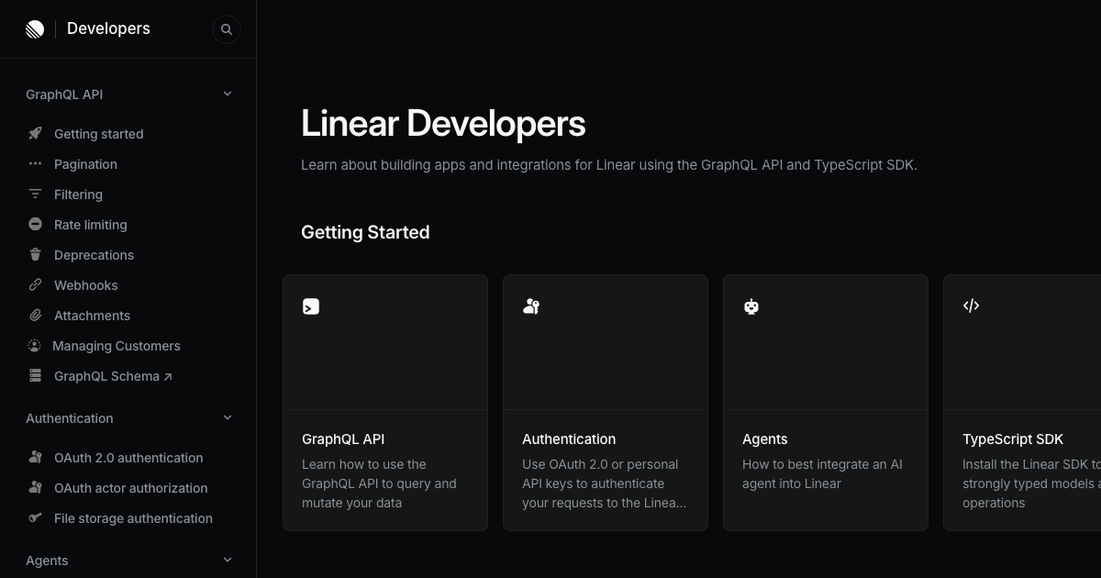Viewport: 1101px width, 578px height.
Task: Click the Linear logo in the top corner
Action: tap(35, 28)
